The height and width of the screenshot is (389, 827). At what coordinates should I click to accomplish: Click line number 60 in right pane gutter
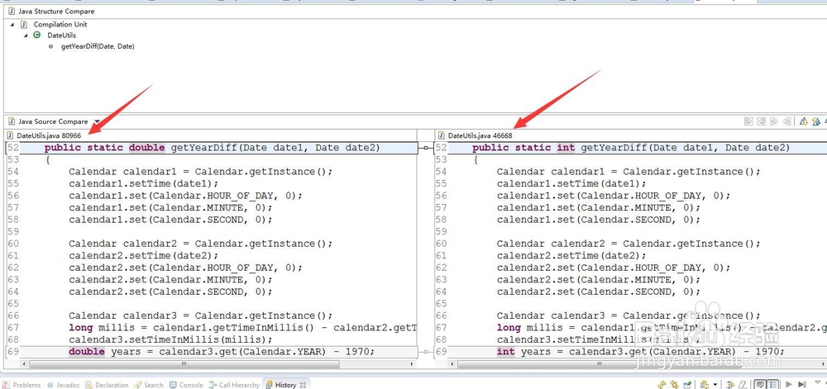[442, 244]
